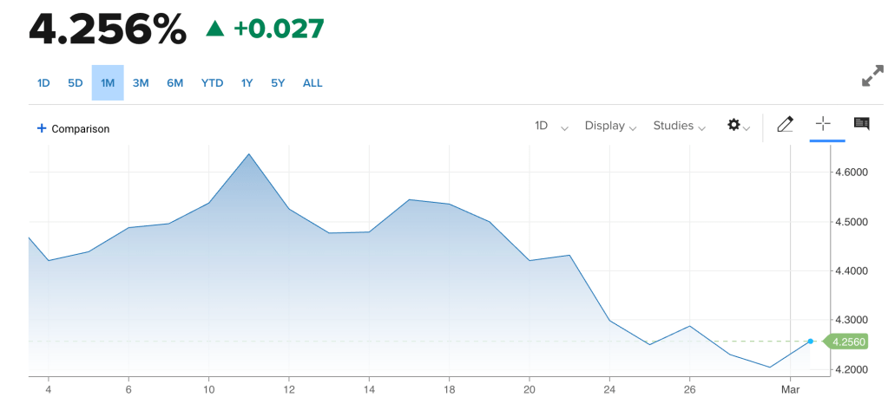Open the Display dropdown menu
Screen dimensions: 888x410
pos(610,126)
